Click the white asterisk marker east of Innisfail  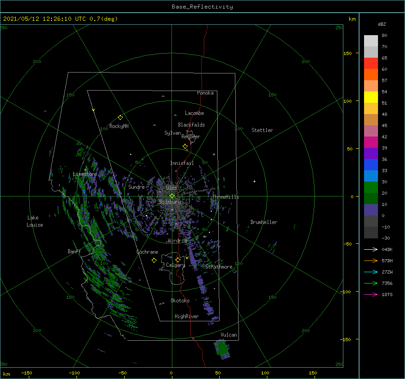214,155
